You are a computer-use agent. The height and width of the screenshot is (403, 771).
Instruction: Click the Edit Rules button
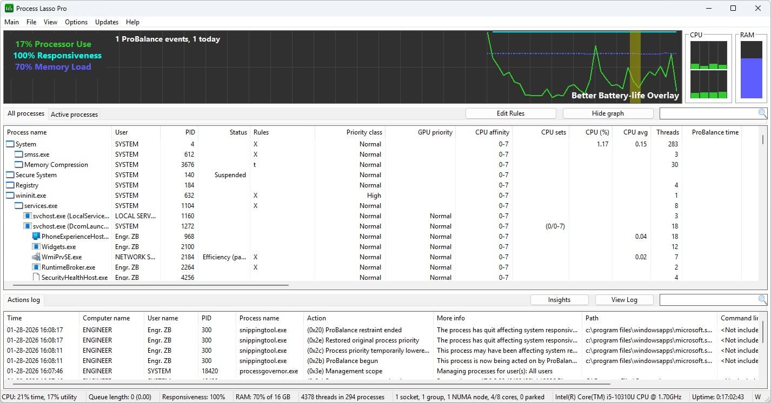tap(510, 113)
